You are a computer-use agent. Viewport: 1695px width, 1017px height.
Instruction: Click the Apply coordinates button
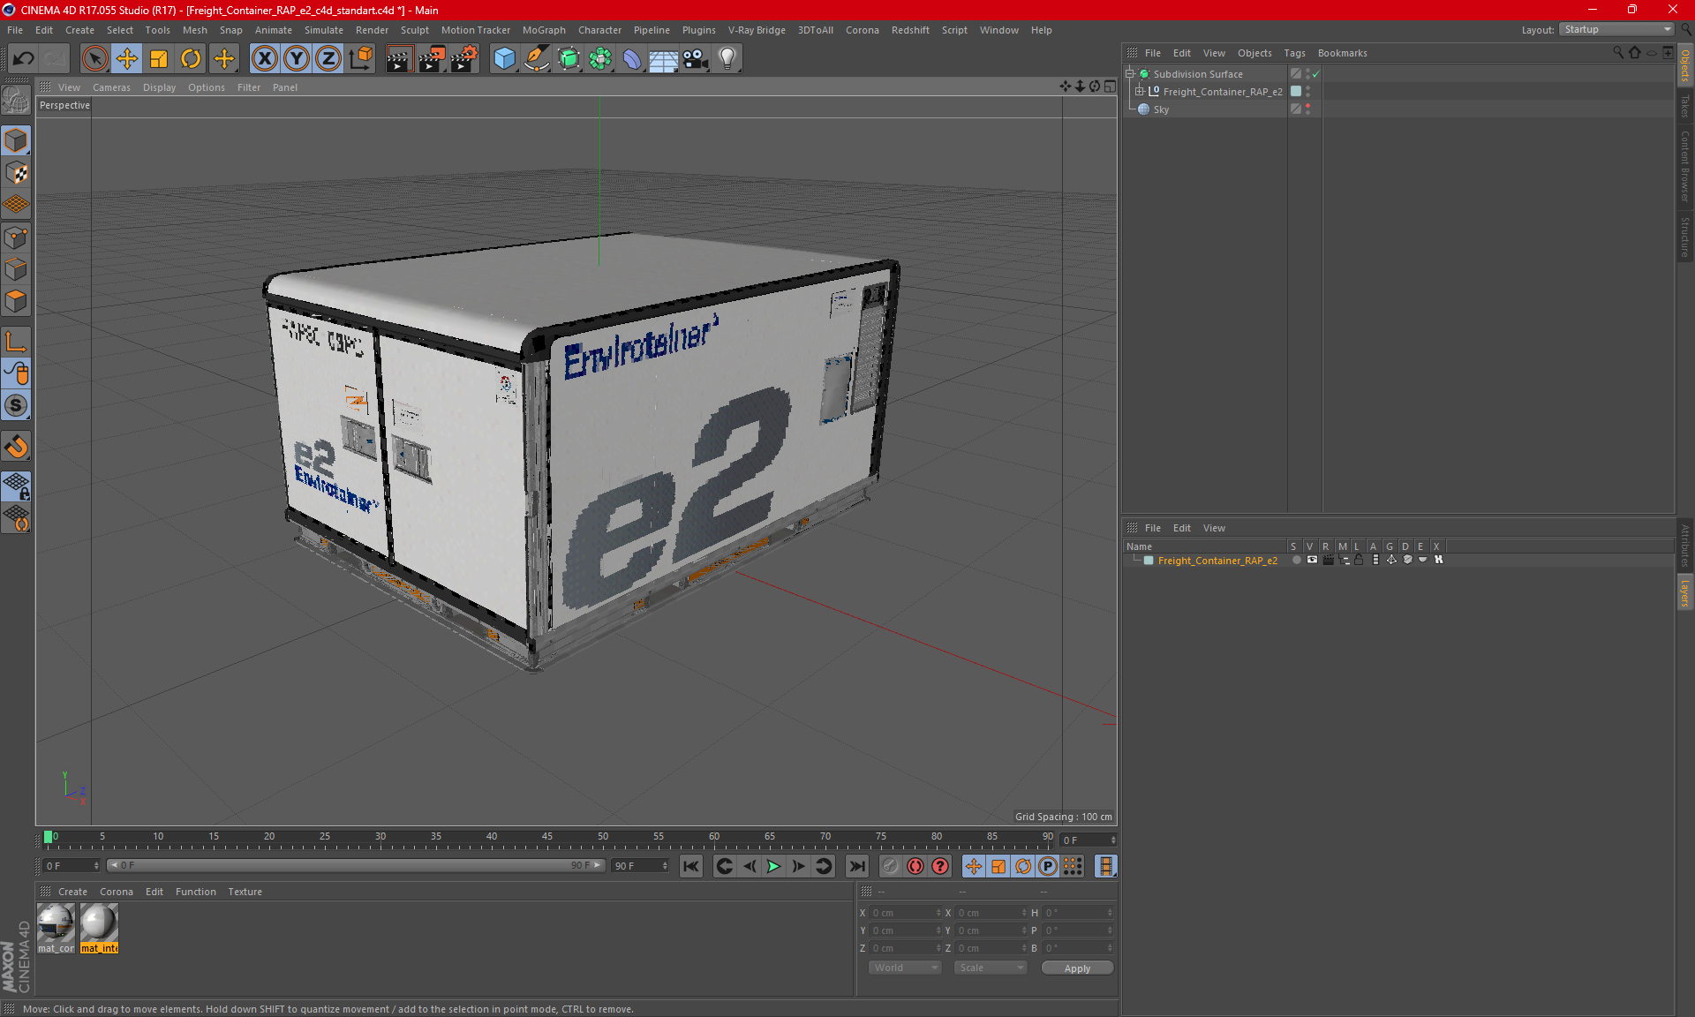tap(1077, 968)
